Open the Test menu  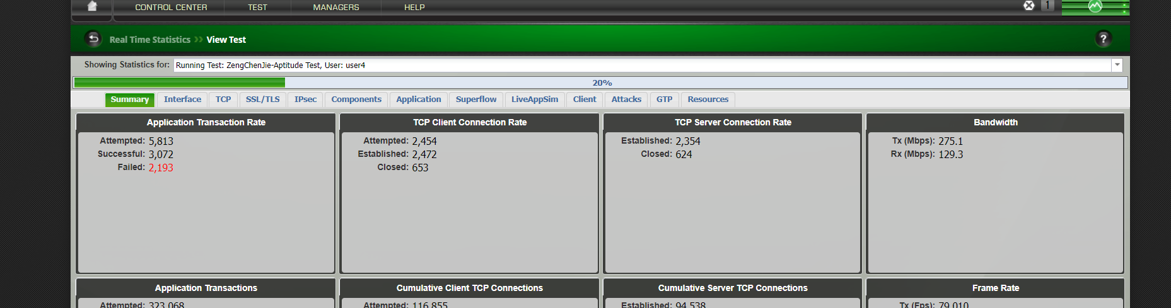click(x=257, y=8)
